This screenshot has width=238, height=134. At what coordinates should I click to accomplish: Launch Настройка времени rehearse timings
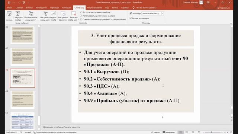click(x=63, y=16)
